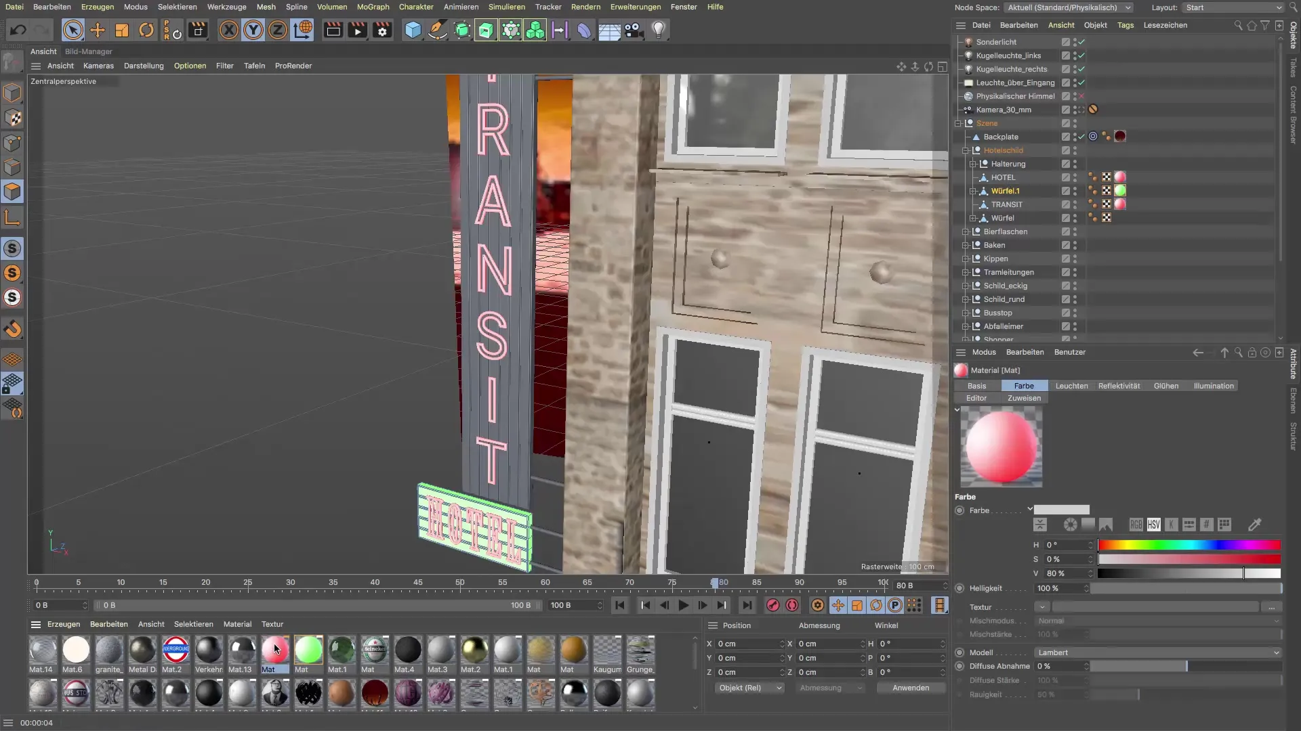Viewport: 1301px width, 731px height.
Task: Toggle Helligkeit animation dot
Action: (959, 588)
